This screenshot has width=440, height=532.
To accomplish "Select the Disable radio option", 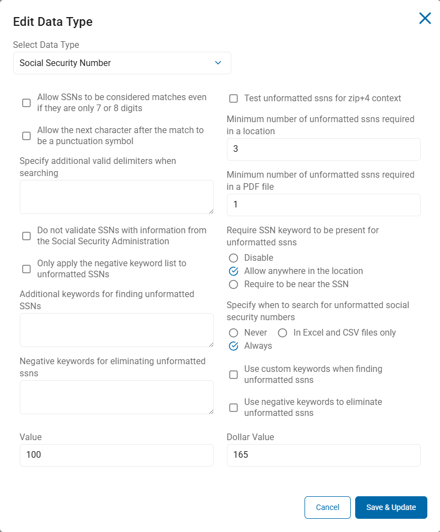I will pyautogui.click(x=233, y=258).
